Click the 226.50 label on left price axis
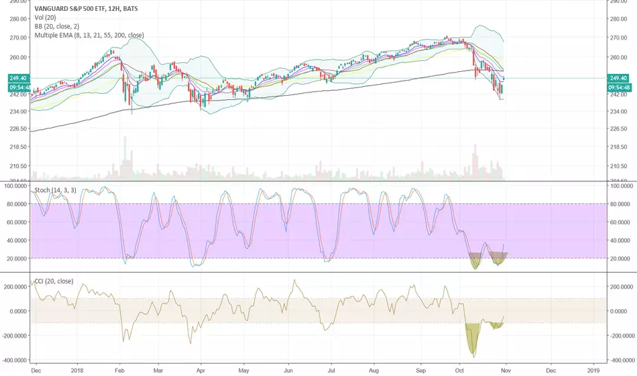Viewport: 637px width, 376px height. coord(18,129)
